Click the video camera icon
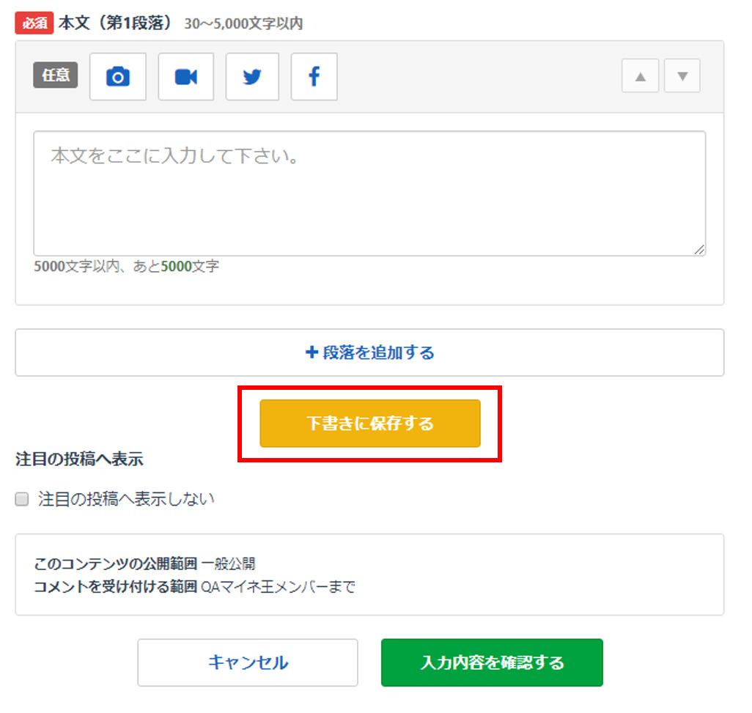 186,77
